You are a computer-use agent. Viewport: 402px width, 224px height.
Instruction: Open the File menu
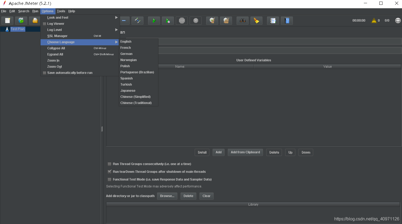click(4, 11)
